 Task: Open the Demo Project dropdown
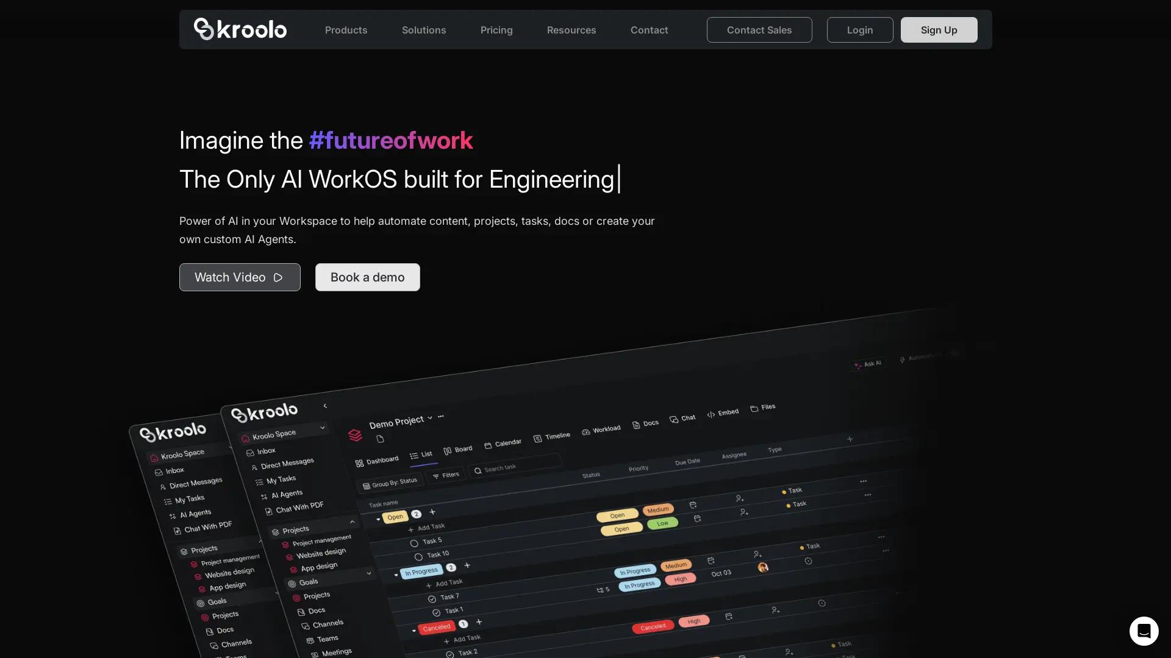[x=431, y=418]
